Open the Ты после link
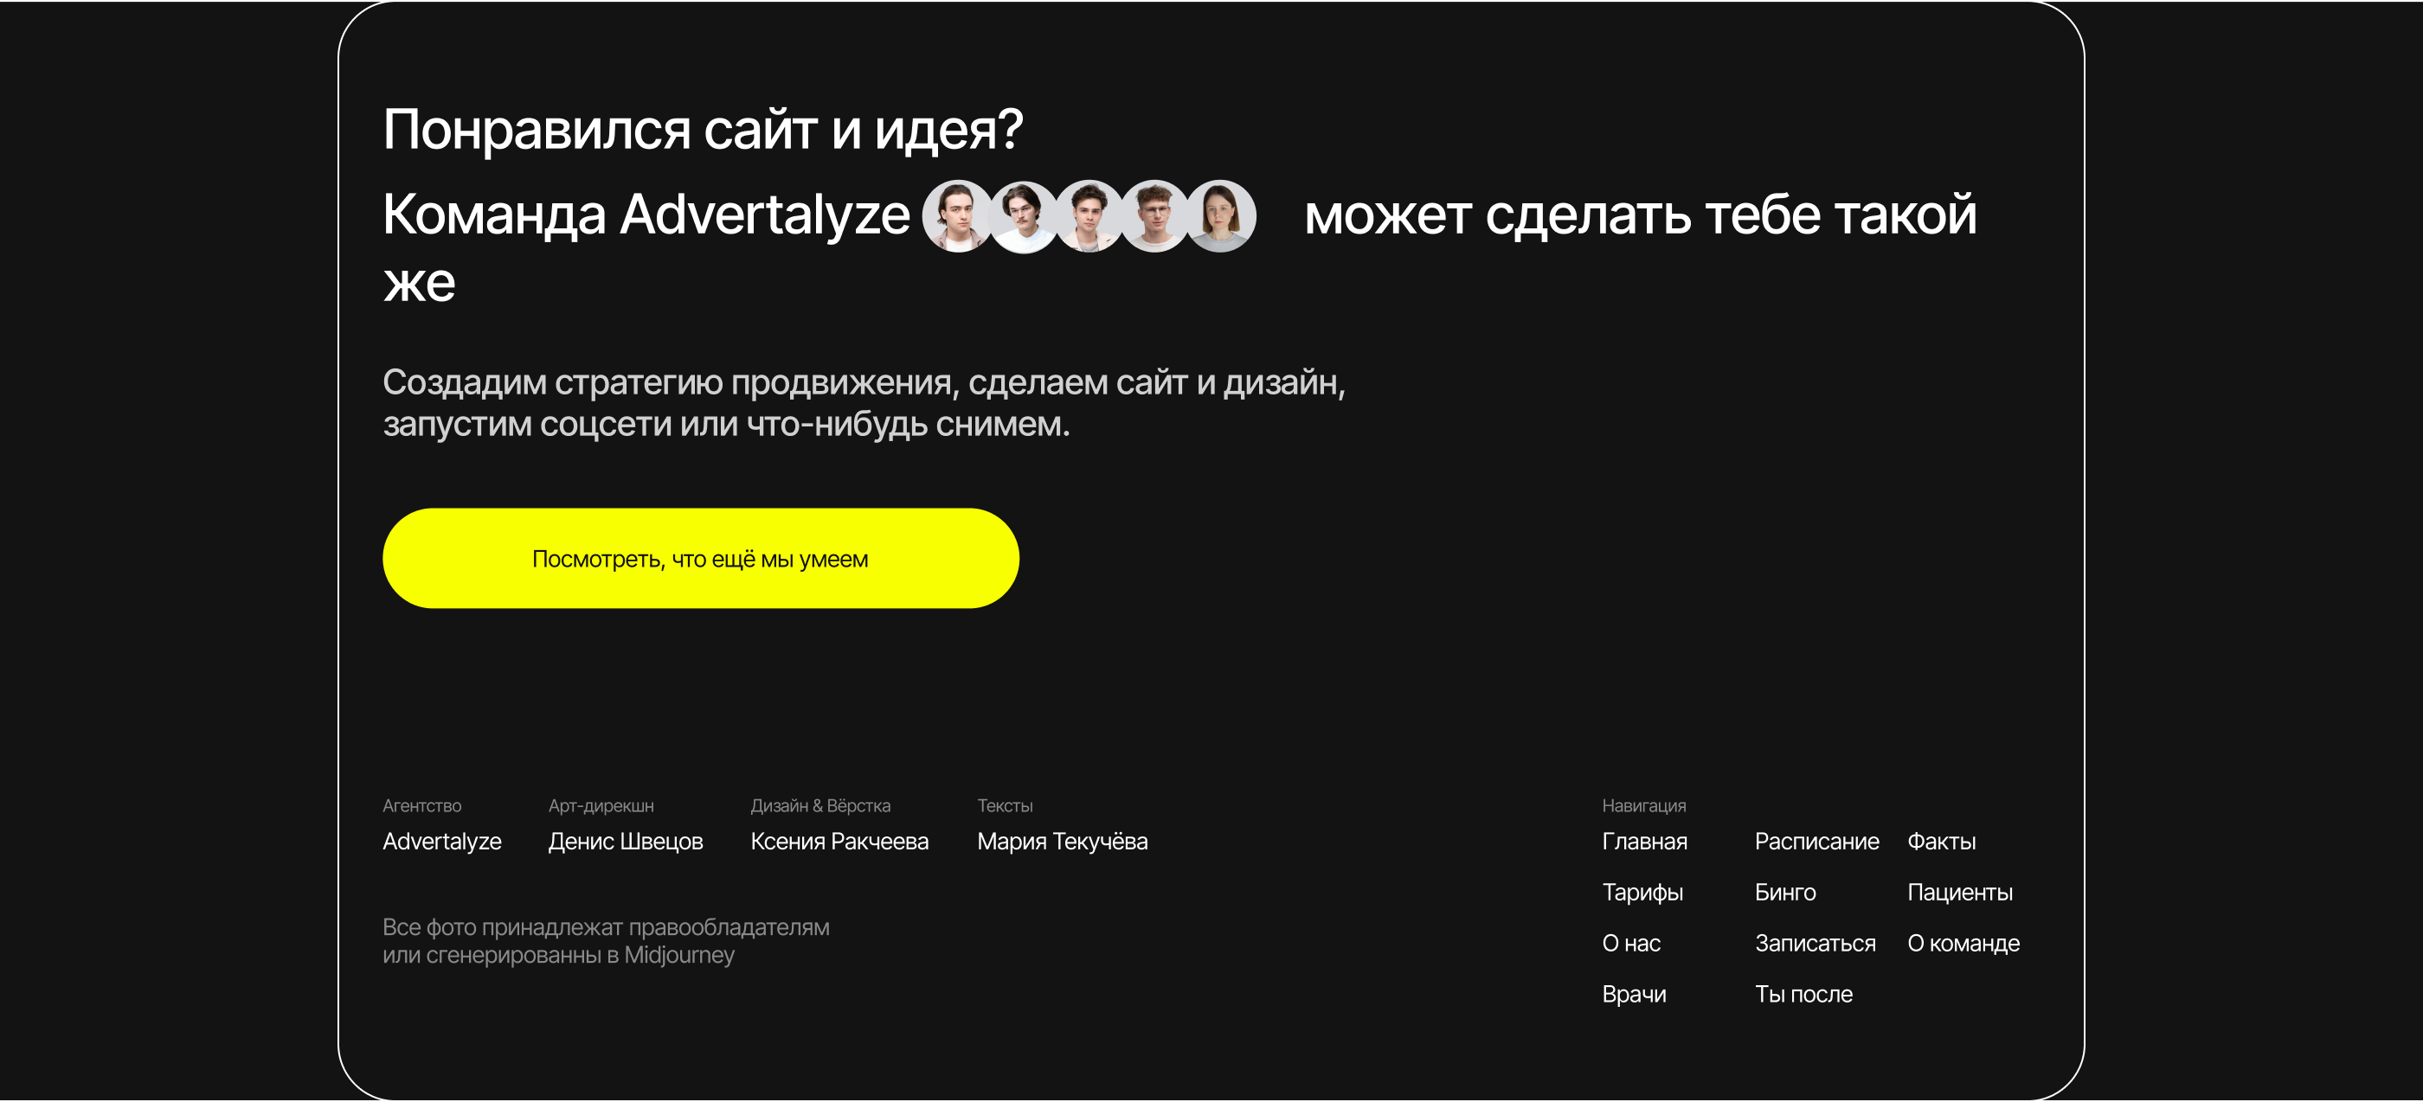 [1803, 994]
